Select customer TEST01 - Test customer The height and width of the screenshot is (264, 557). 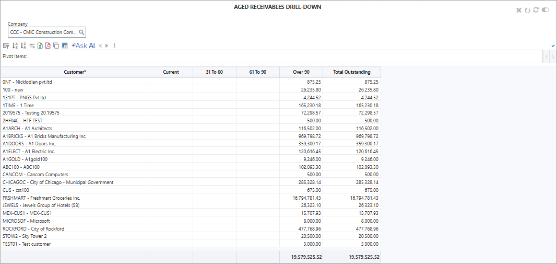[27, 244]
